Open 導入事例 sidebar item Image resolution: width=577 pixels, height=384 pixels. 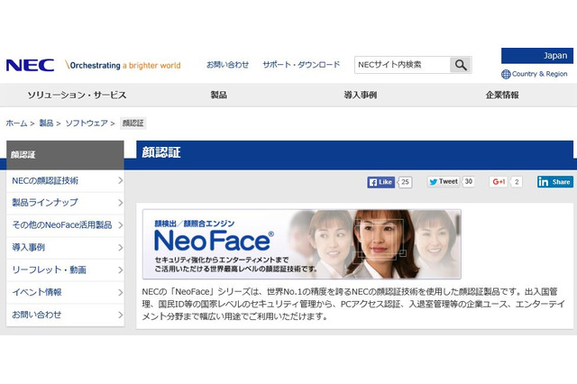pos(65,248)
